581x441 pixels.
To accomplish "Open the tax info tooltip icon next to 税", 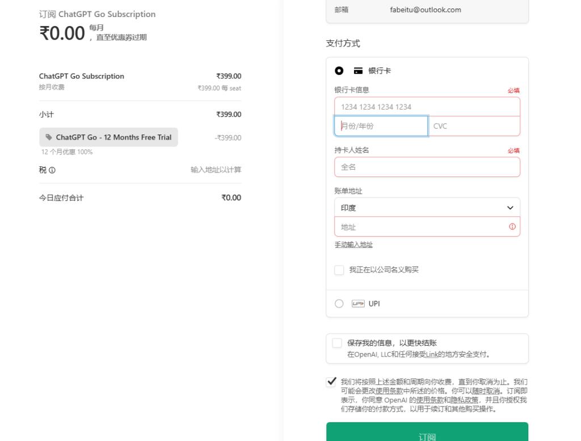I will click(53, 170).
